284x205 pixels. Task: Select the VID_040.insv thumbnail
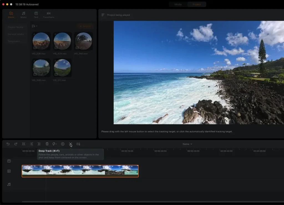83,41
